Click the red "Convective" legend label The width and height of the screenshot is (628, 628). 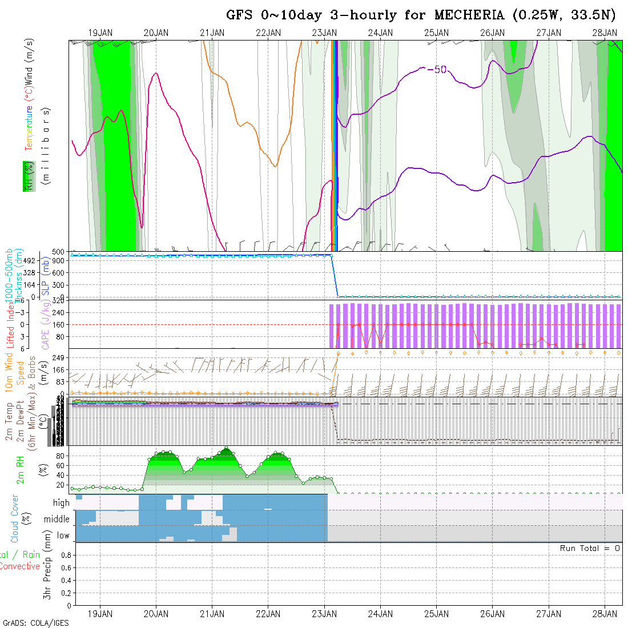pos(20,566)
